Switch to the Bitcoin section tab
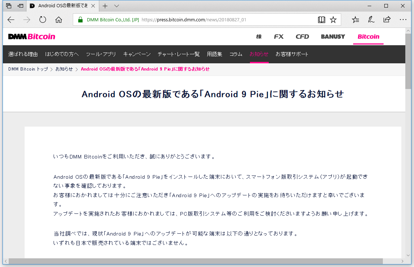Screen dimensions: 414x267 (x=368, y=37)
